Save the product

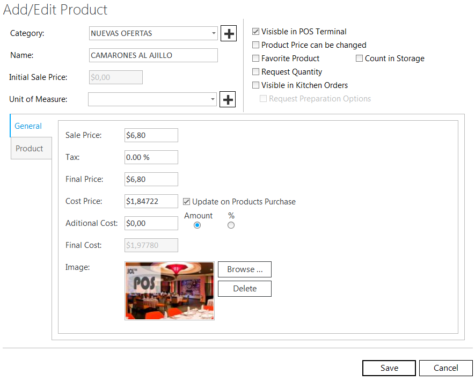point(389,368)
